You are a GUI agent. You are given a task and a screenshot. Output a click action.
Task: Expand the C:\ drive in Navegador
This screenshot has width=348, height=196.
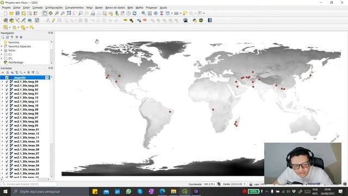[2, 54]
